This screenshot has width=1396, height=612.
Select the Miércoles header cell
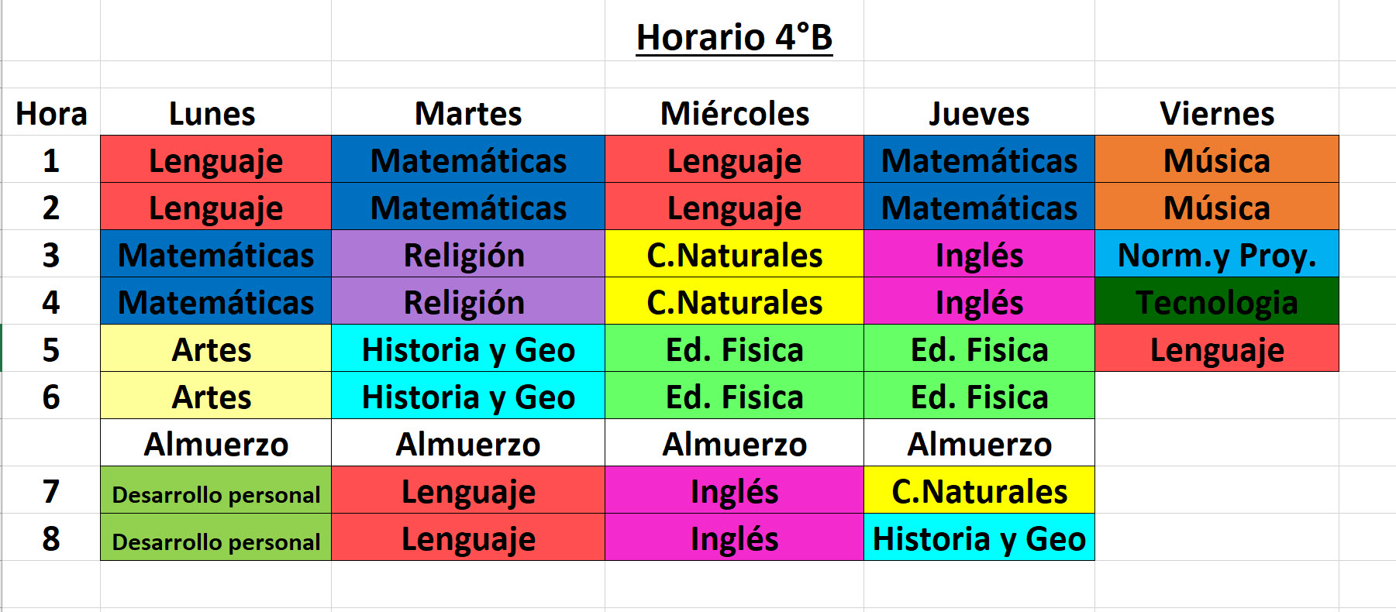pos(734,114)
